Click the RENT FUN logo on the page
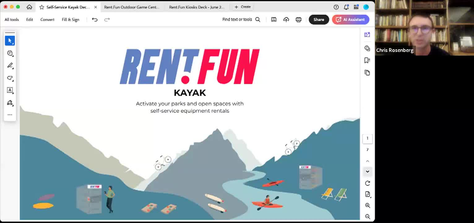Screen dimensions: 474x223 tap(189, 66)
